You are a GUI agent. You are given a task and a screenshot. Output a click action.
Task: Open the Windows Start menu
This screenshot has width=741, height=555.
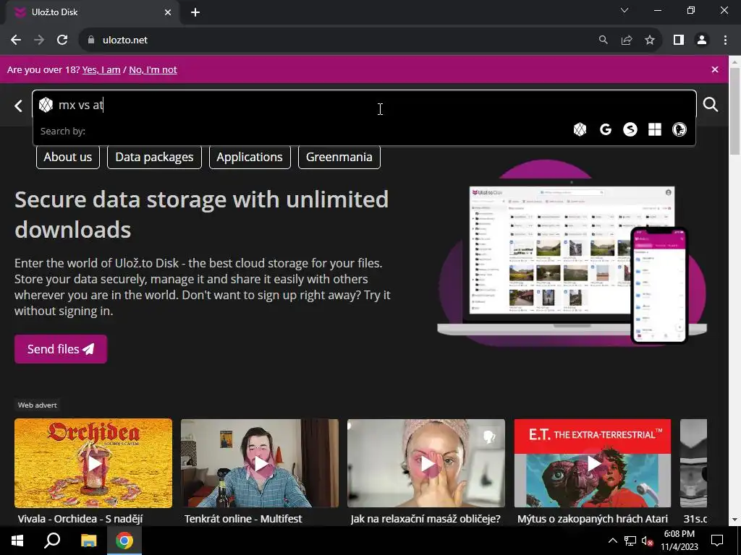17,541
